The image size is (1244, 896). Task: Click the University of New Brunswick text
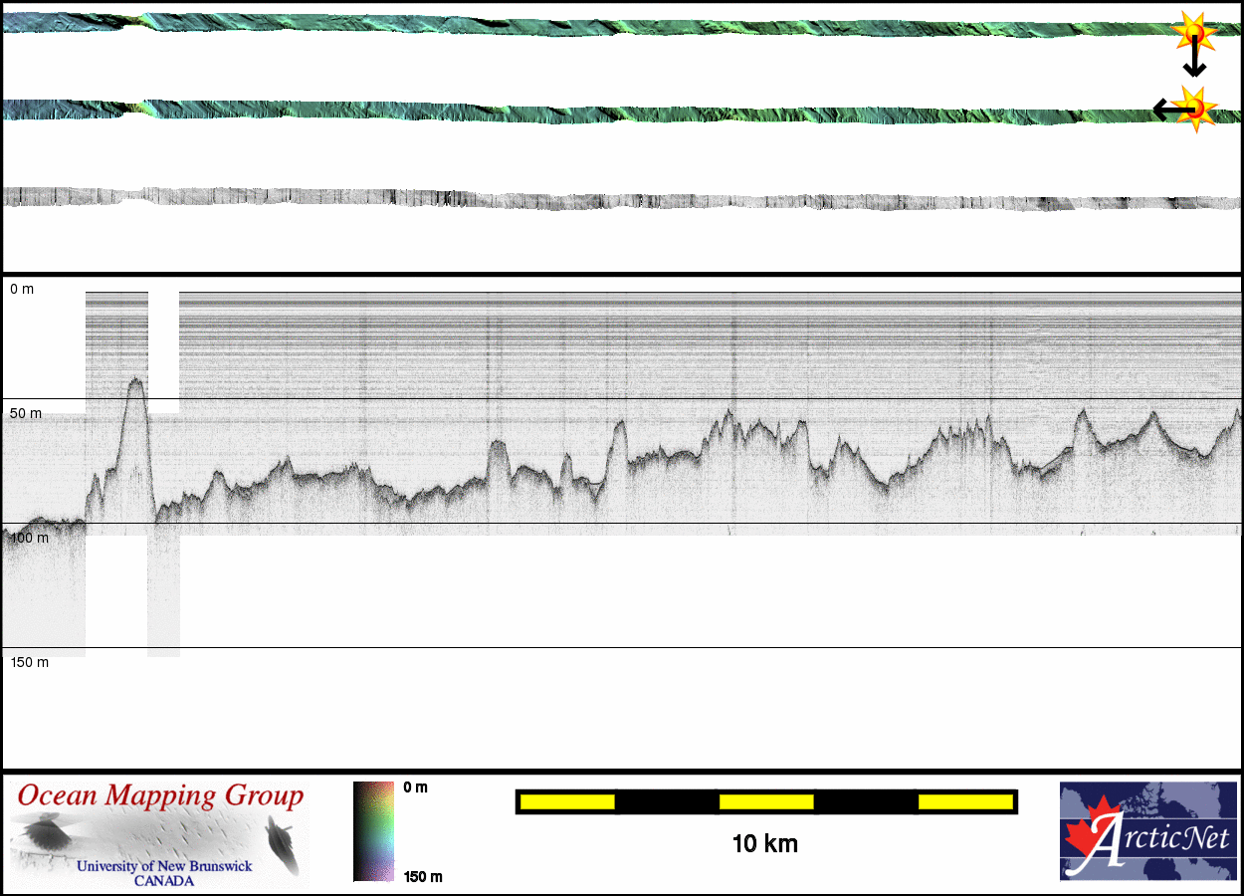pyautogui.click(x=164, y=866)
